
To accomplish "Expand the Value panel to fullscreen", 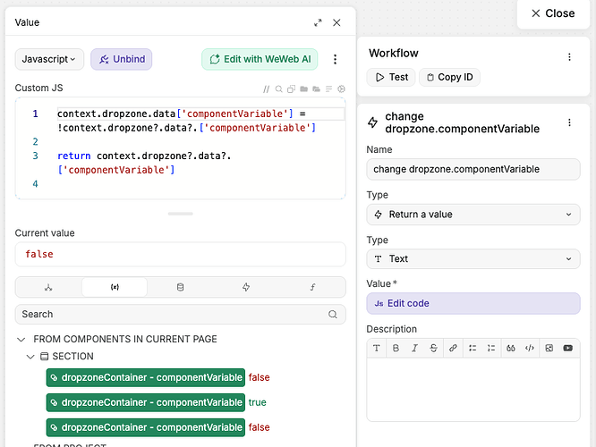I will click(318, 22).
